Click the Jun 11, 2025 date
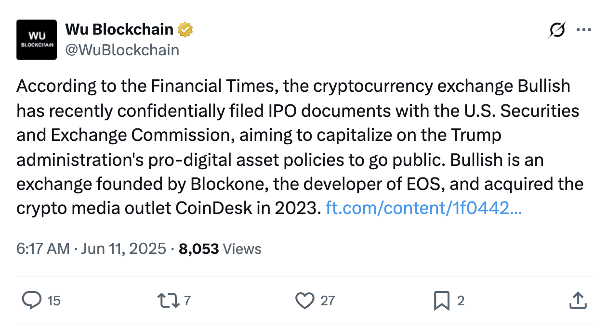The height and width of the screenshot is (326, 607). (124, 249)
